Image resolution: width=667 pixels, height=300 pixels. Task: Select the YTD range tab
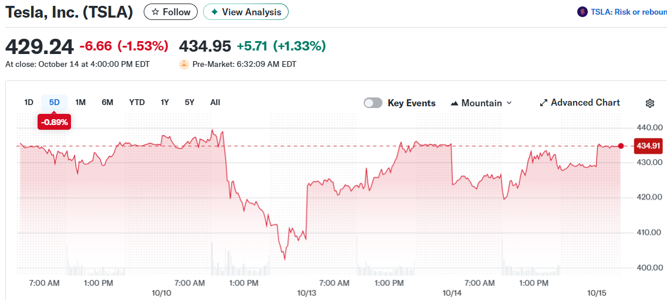pyautogui.click(x=137, y=102)
